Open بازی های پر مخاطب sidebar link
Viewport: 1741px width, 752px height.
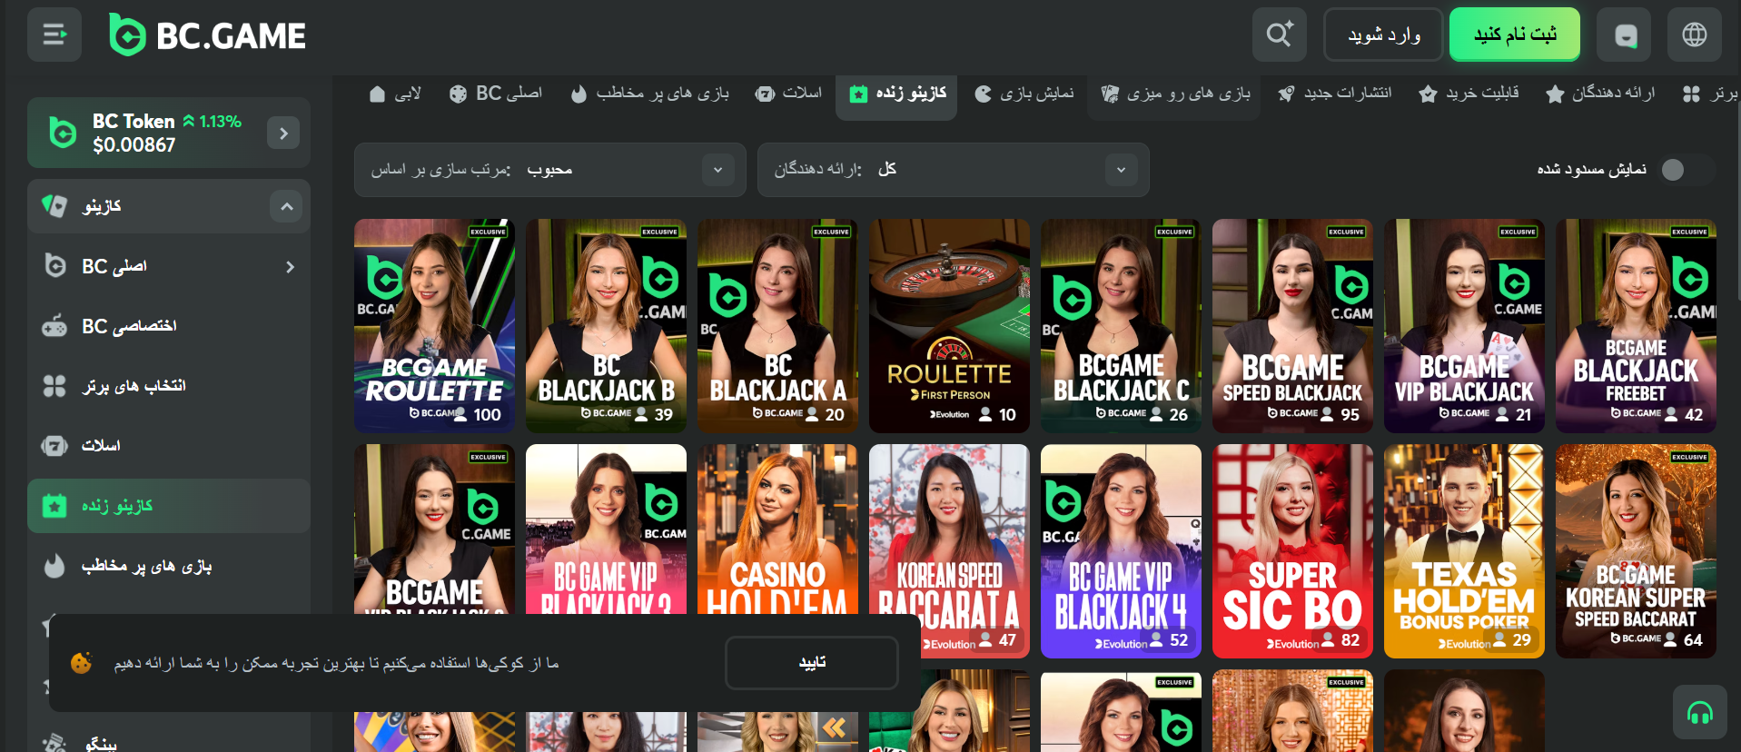[169, 566]
